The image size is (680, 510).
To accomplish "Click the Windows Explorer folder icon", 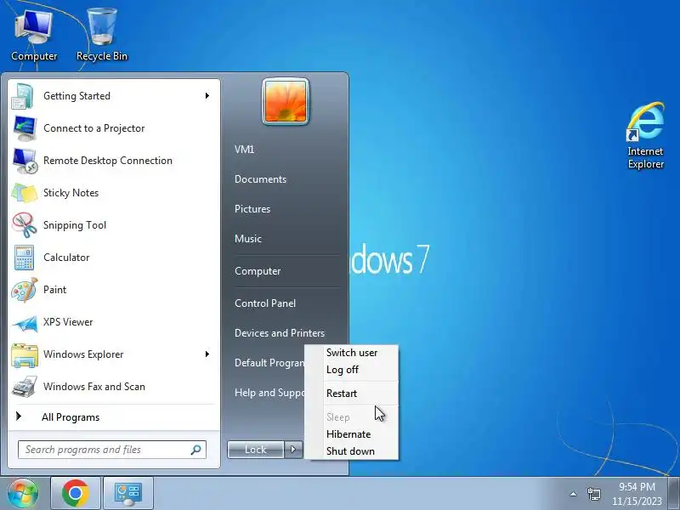I will click(25, 355).
